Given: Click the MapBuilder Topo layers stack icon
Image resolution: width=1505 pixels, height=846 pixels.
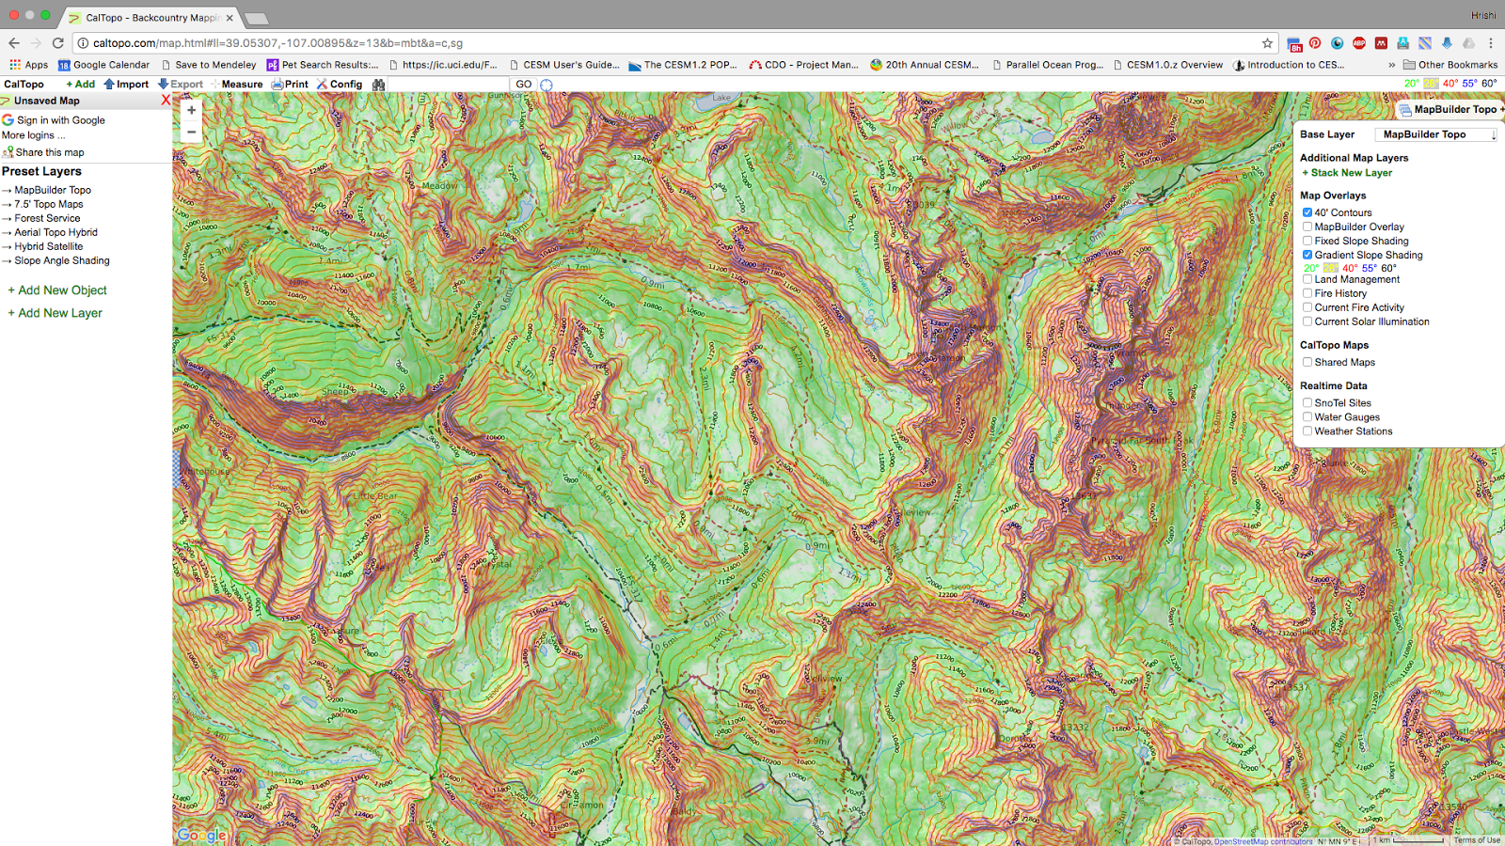Looking at the screenshot, I should click(1405, 110).
